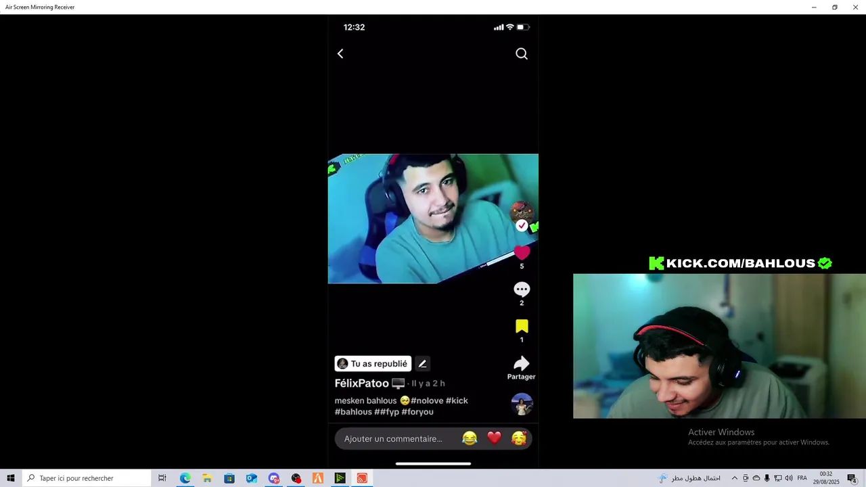Insert the red heart emoji
866x487 pixels.
pos(495,438)
